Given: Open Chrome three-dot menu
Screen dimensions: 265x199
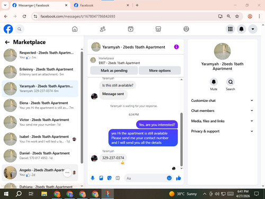Looking at the screenshot, I should (x=259, y=16).
